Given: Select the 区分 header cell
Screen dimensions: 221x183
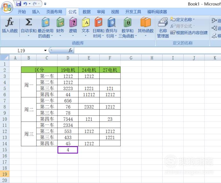Looking at the screenshot, I should (39, 70).
